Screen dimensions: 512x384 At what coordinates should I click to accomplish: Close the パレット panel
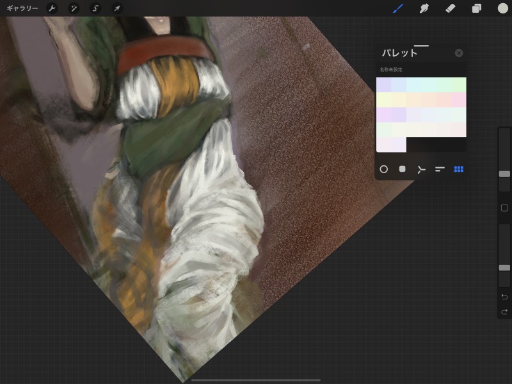coord(459,53)
